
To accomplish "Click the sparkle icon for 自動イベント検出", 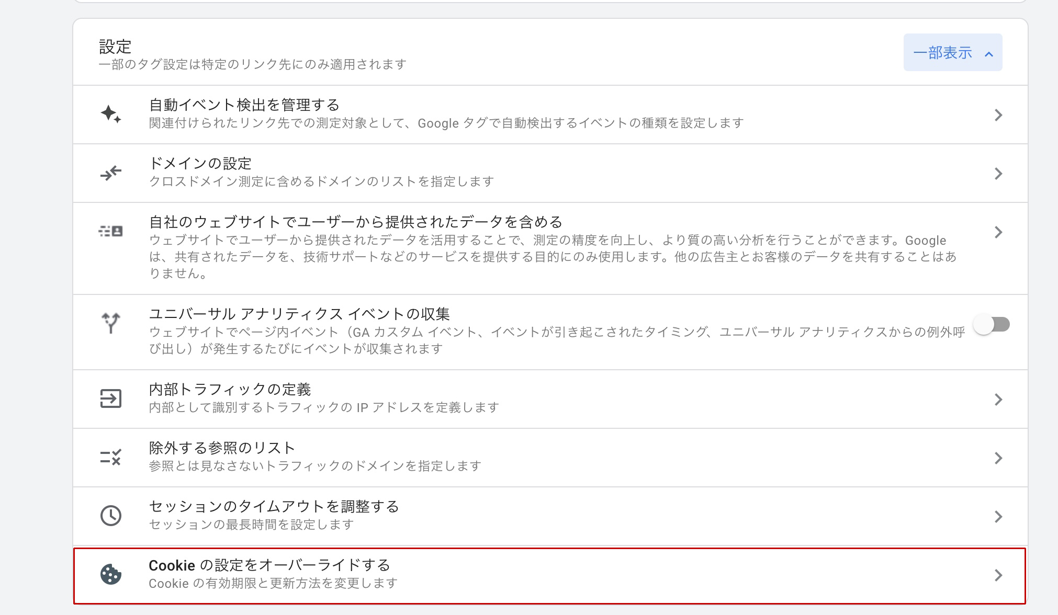I will coord(111,114).
